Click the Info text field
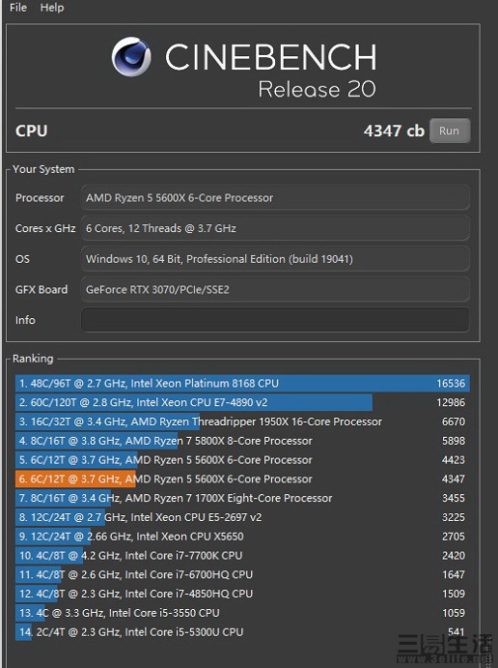This screenshot has height=668, width=498. tap(275, 320)
